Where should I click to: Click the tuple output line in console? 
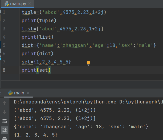[55, 110]
